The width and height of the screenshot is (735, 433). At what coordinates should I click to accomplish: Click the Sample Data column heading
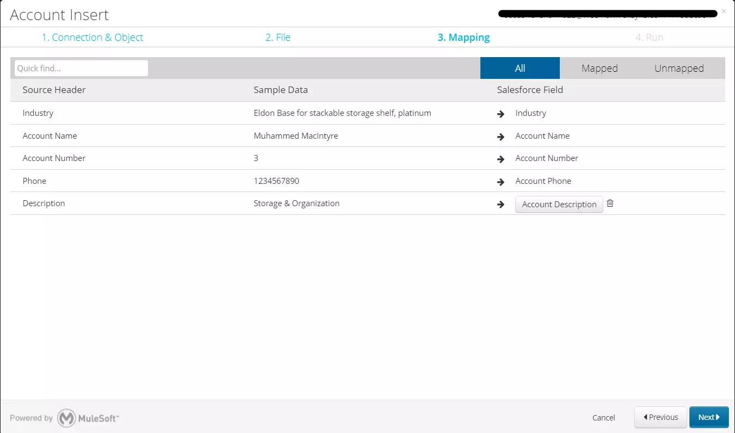pyautogui.click(x=281, y=90)
